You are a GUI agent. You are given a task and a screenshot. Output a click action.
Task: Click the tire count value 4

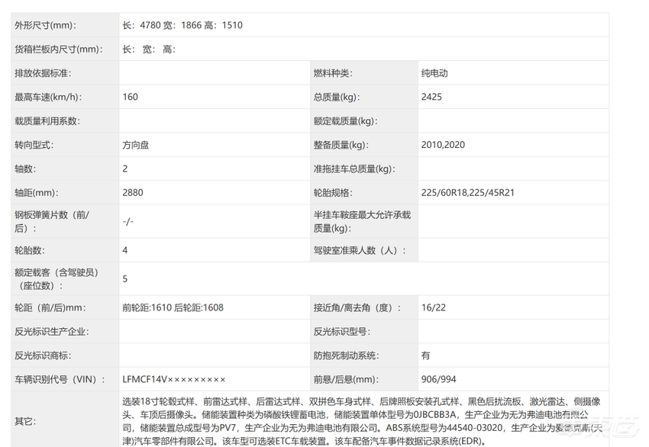coord(124,249)
